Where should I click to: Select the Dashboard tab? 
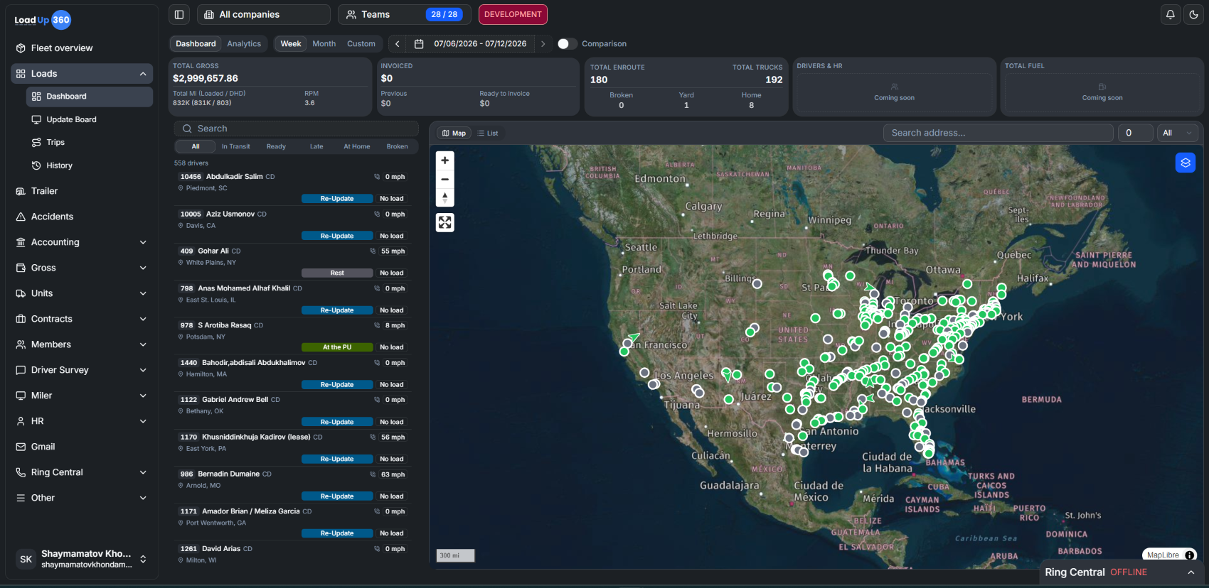196,44
